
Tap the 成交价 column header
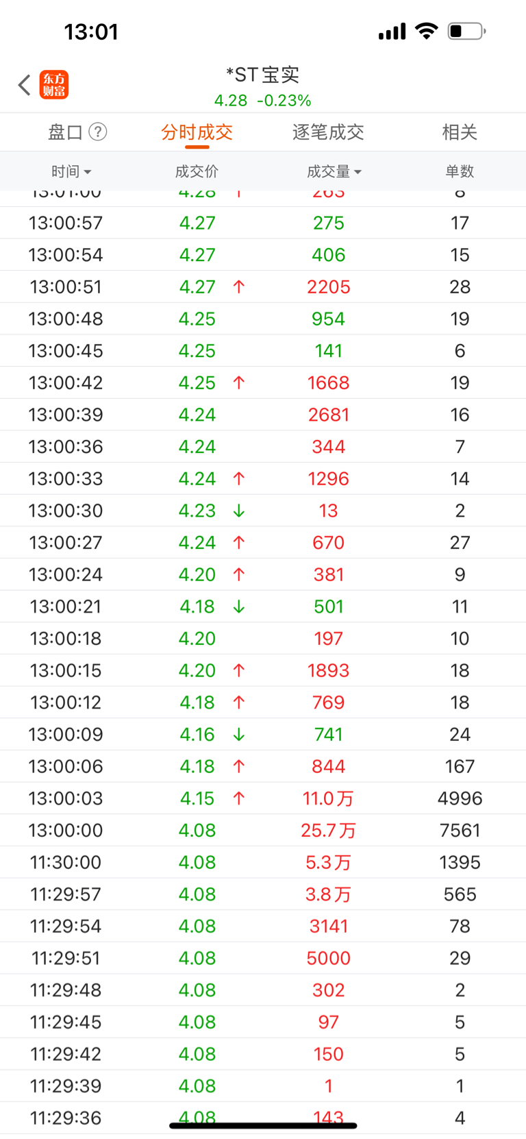coord(197,171)
